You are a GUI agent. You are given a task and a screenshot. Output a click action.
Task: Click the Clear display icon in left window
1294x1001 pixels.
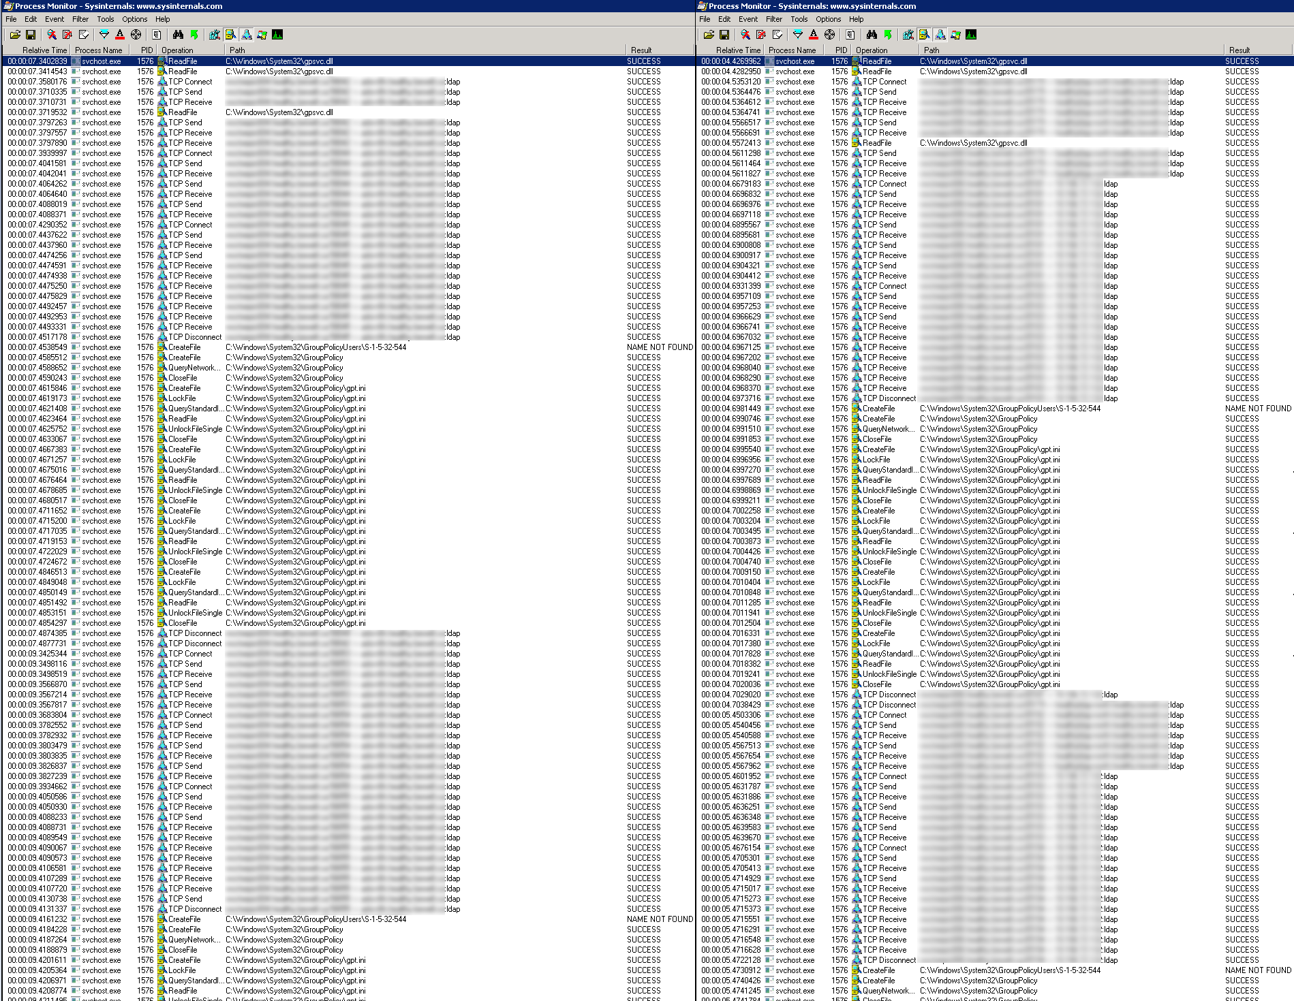[83, 35]
